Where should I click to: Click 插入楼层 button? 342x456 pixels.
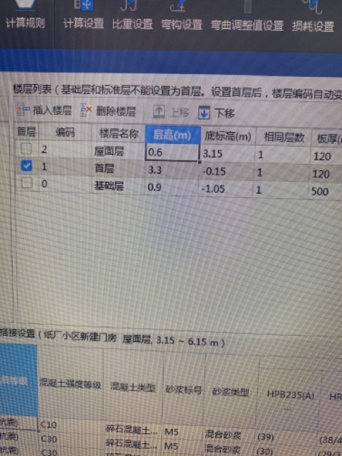[x=44, y=110]
